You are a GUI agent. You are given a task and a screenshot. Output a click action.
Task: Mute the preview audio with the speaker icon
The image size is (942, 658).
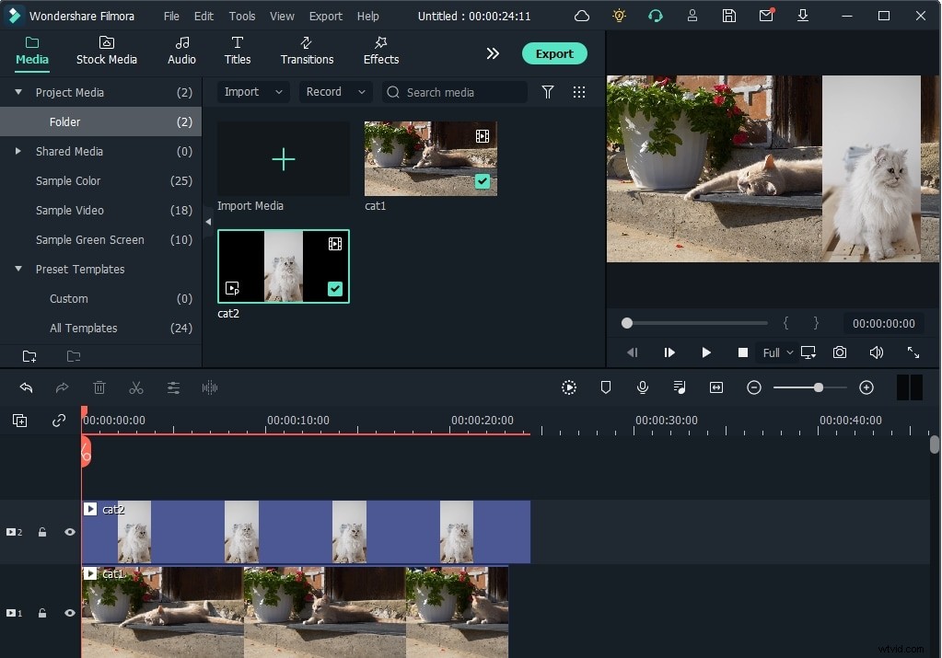pyautogui.click(x=876, y=352)
